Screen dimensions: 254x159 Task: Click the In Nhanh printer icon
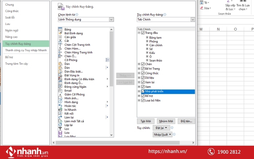click(60, 110)
